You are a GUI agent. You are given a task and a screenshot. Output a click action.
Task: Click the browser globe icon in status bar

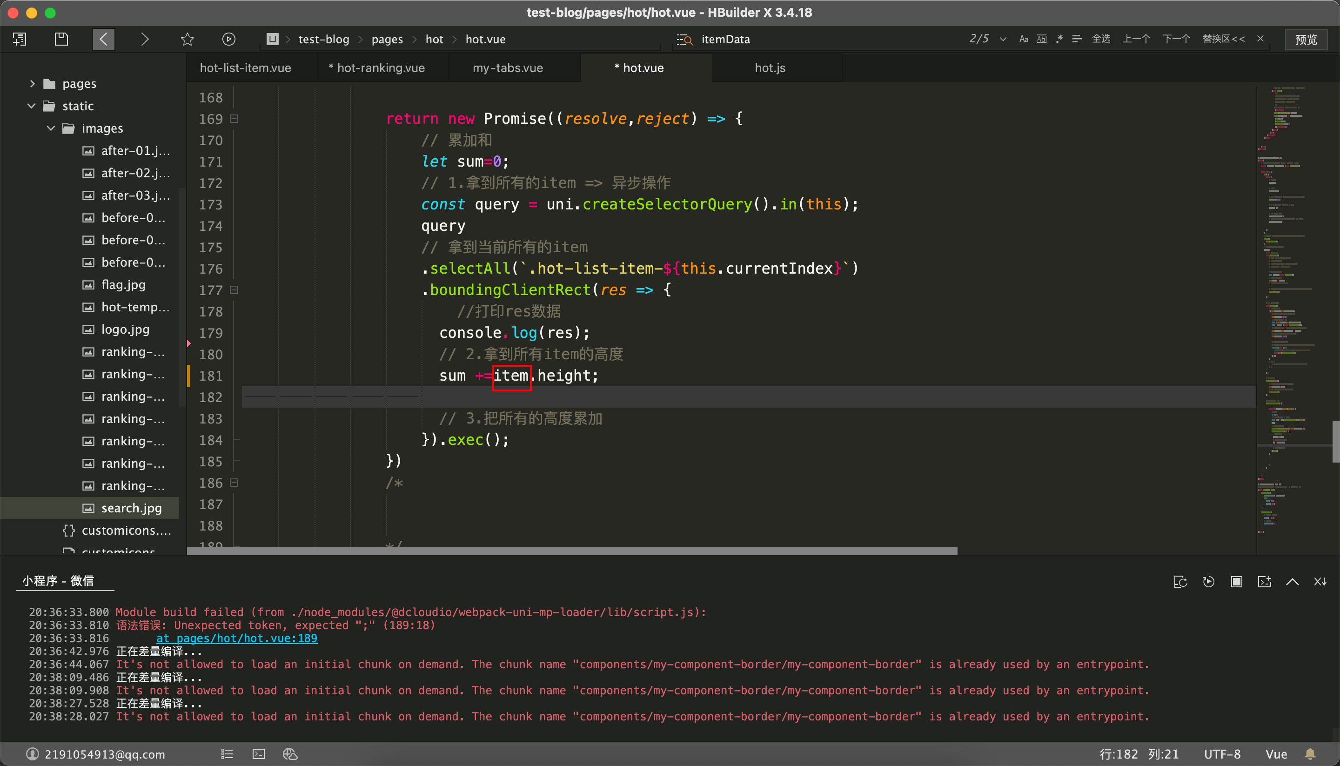[x=290, y=754]
